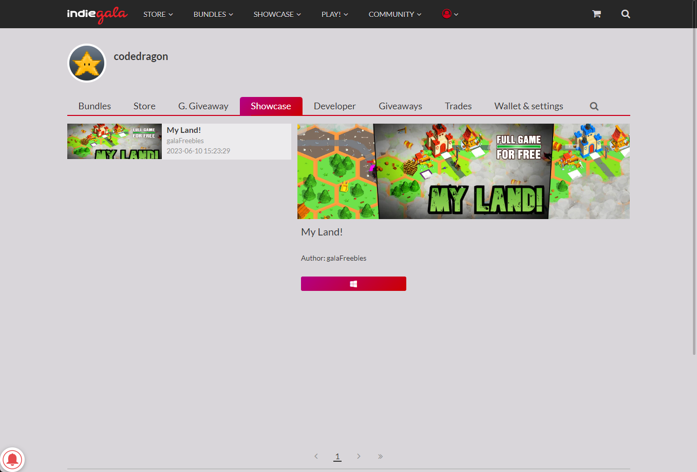Screen dimensions: 697x472
Task: Click My Land! list thumbnail
Action: coord(115,142)
